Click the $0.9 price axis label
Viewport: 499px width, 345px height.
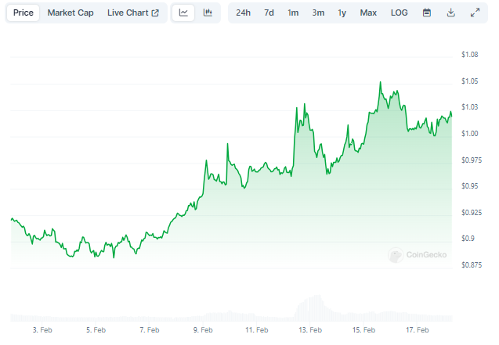[468, 239]
